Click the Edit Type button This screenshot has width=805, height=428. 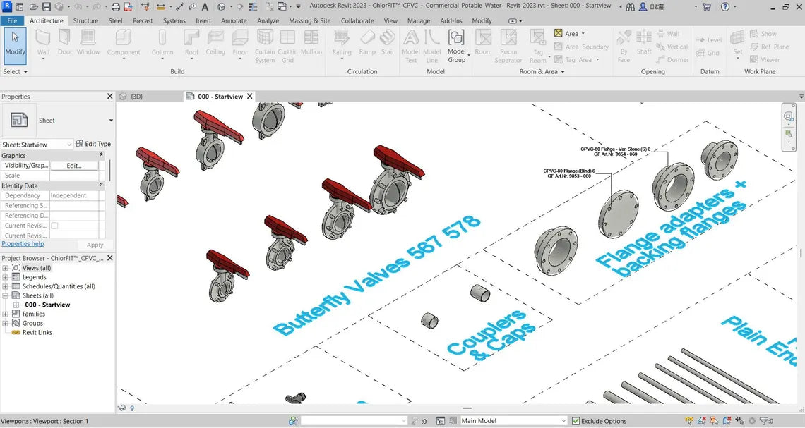point(93,144)
